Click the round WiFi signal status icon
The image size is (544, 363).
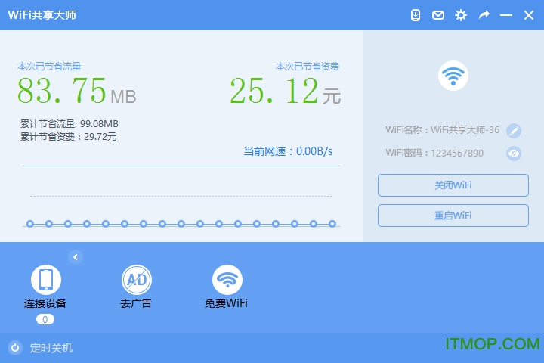453,76
